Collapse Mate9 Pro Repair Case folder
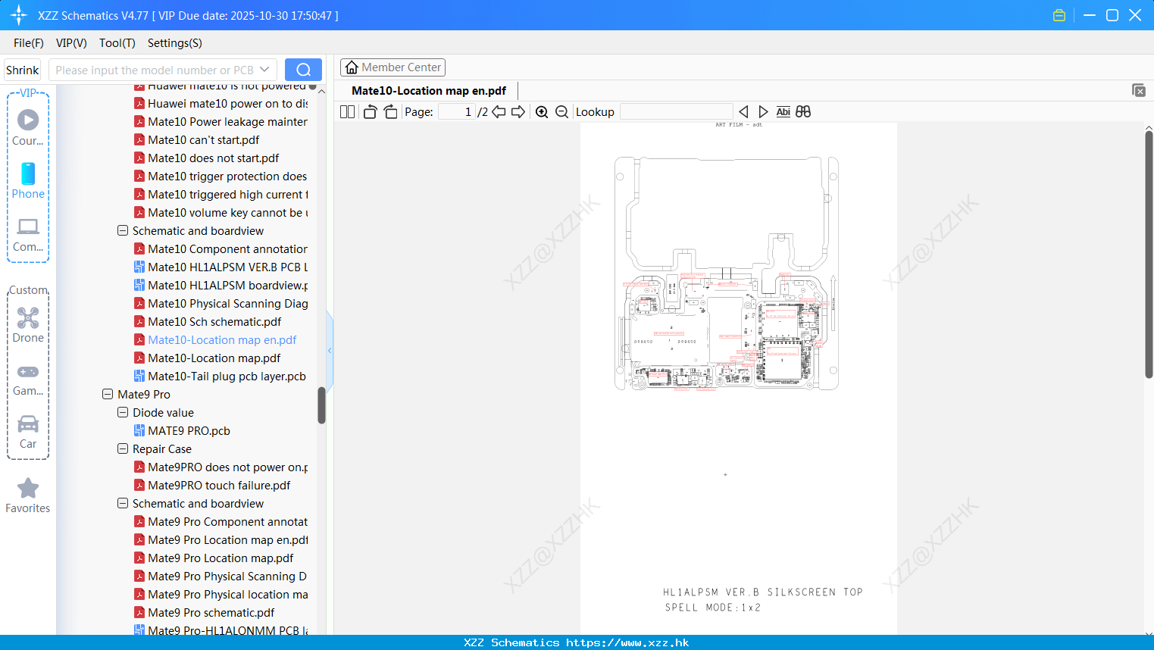 [123, 448]
